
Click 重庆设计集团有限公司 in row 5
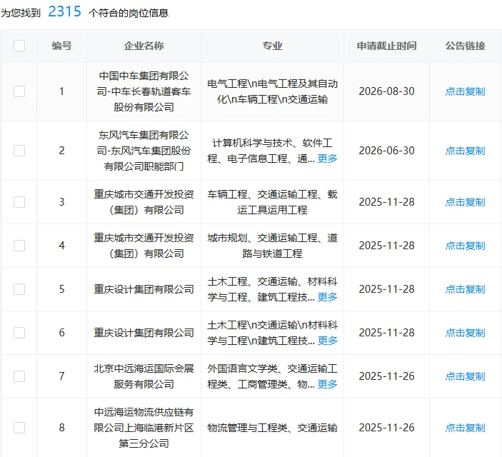tap(144, 289)
